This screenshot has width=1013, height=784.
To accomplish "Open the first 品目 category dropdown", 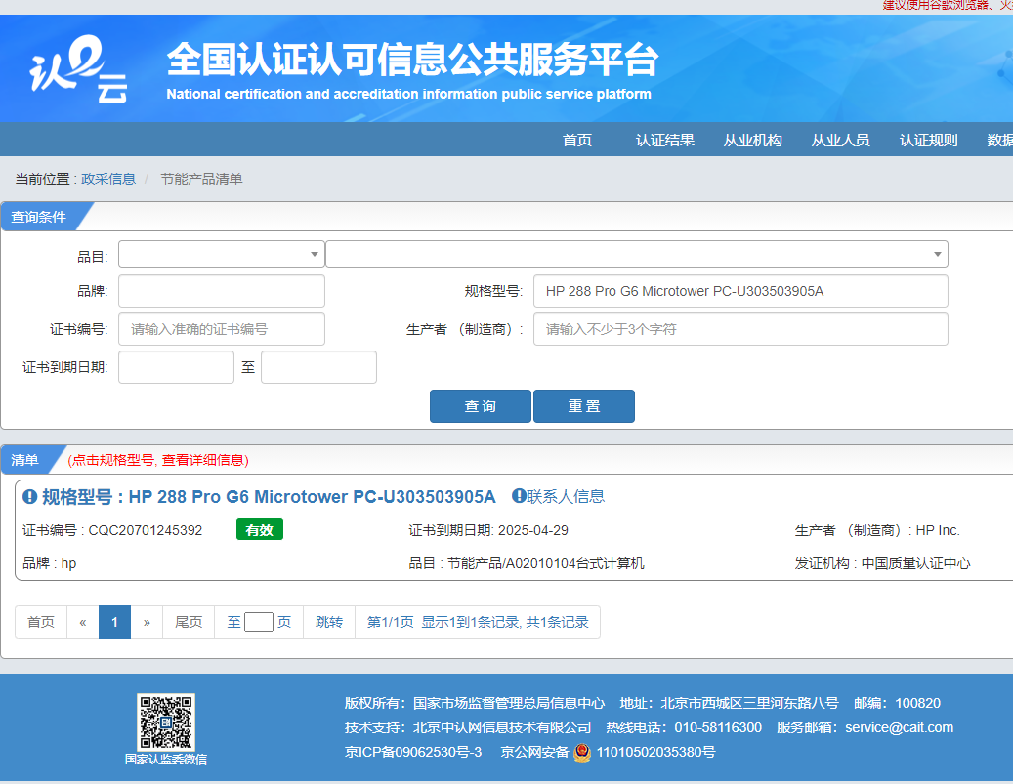I will 222,254.
